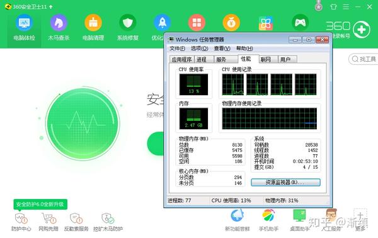Open 防护中心 protection center icon
378x238 pixels.
21,218
